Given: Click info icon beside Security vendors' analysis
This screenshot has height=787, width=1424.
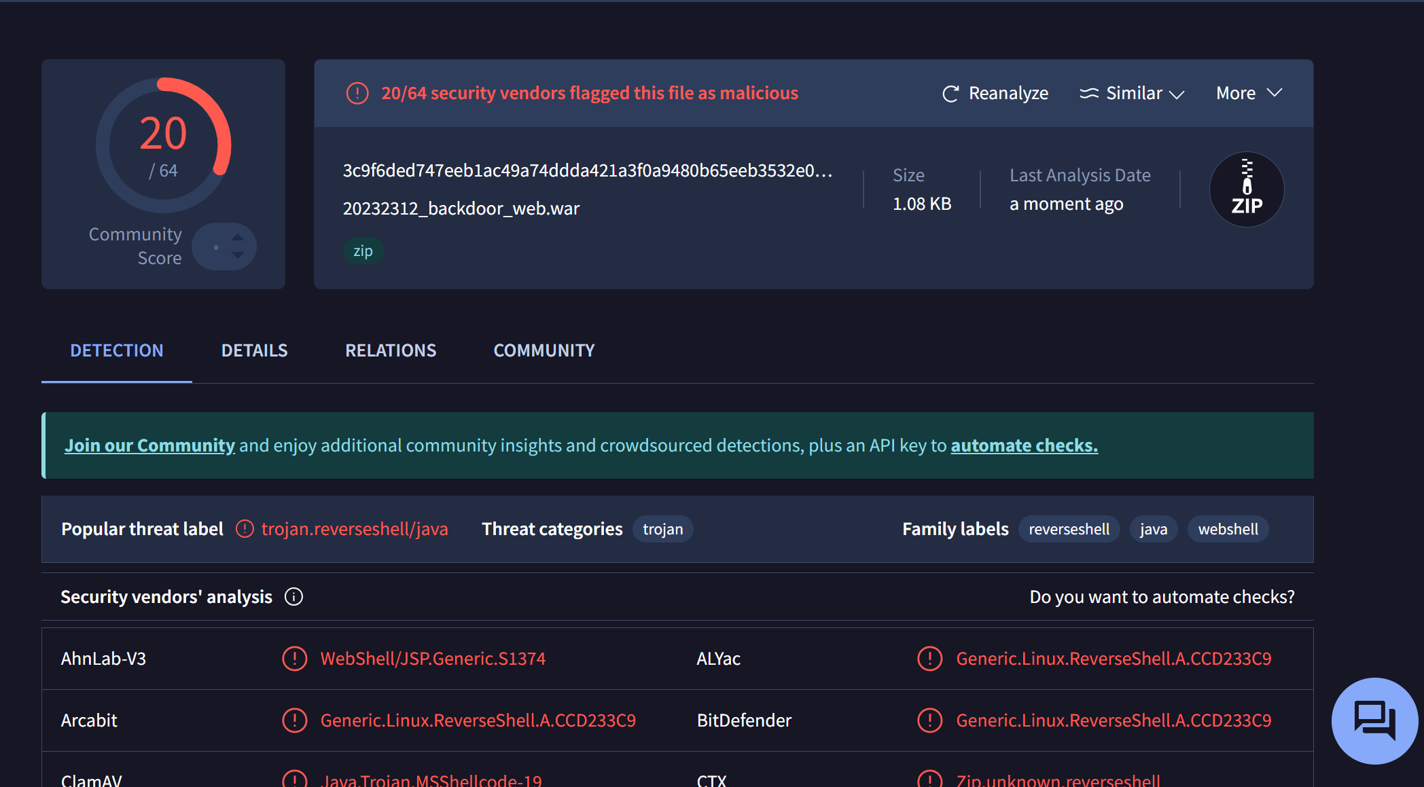Looking at the screenshot, I should [x=293, y=597].
